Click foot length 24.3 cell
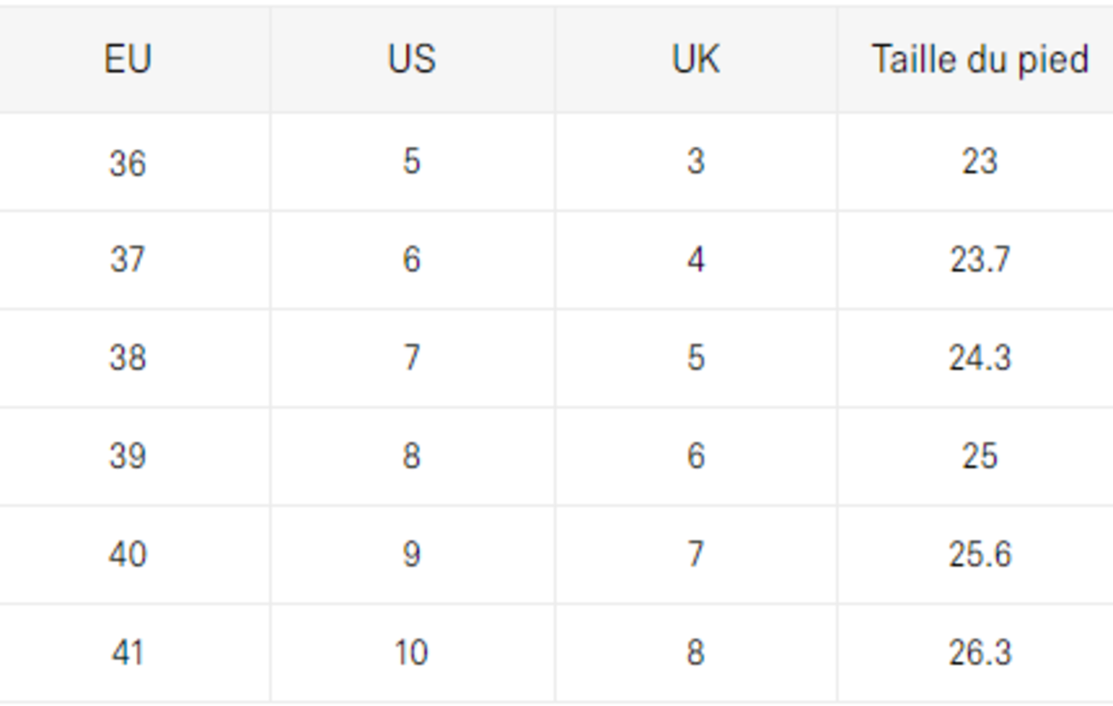 [980, 358]
